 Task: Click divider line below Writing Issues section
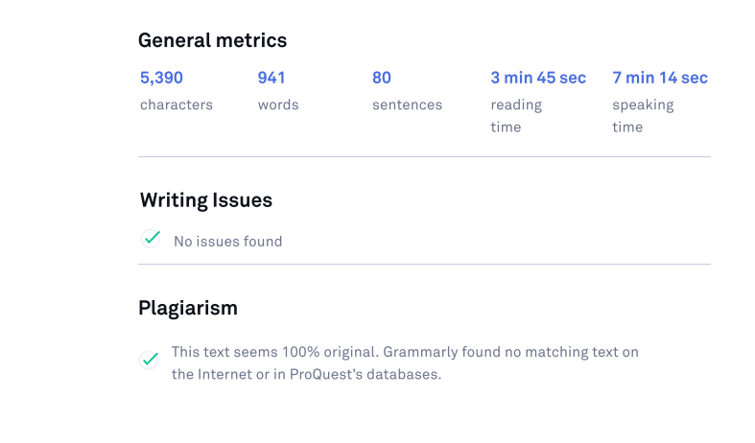[424, 264]
